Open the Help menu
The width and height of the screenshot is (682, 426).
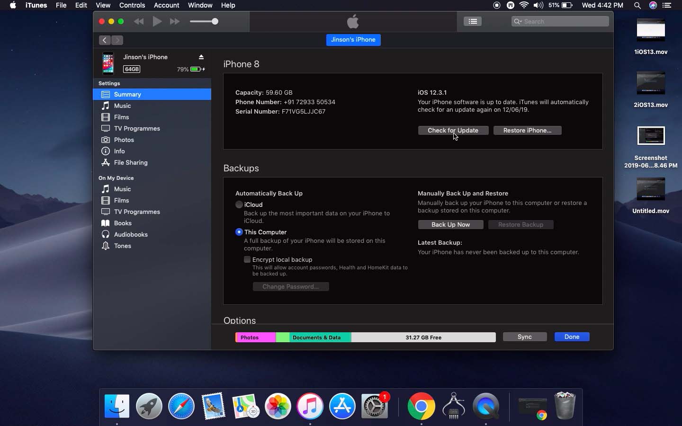pyautogui.click(x=228, y=5)
